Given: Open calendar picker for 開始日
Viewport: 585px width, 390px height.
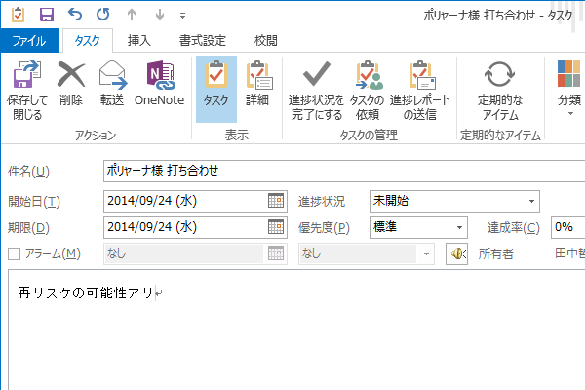Looking at the screenshot, I should point(276,201).
